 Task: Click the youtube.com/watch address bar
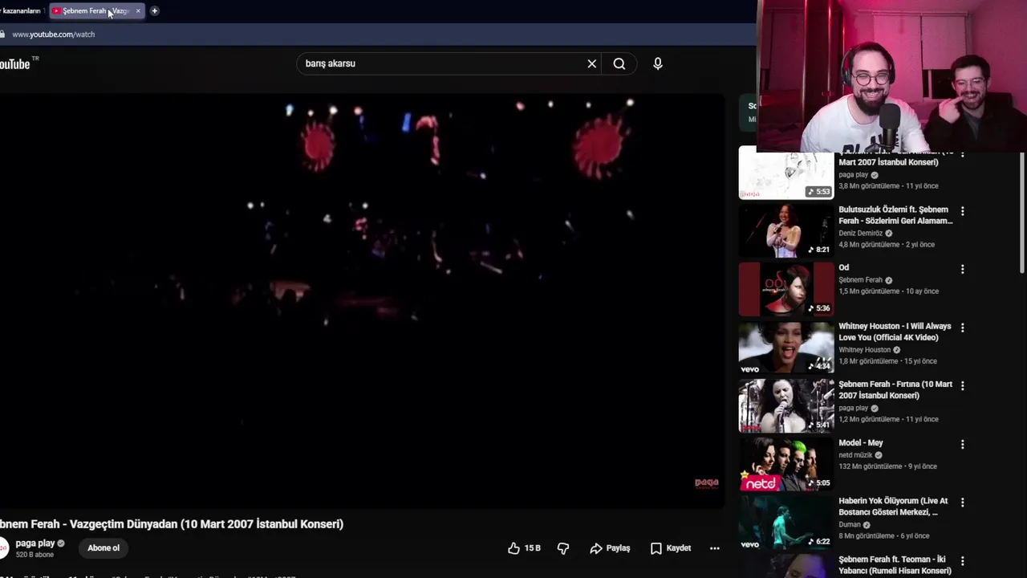click(54, 35)
